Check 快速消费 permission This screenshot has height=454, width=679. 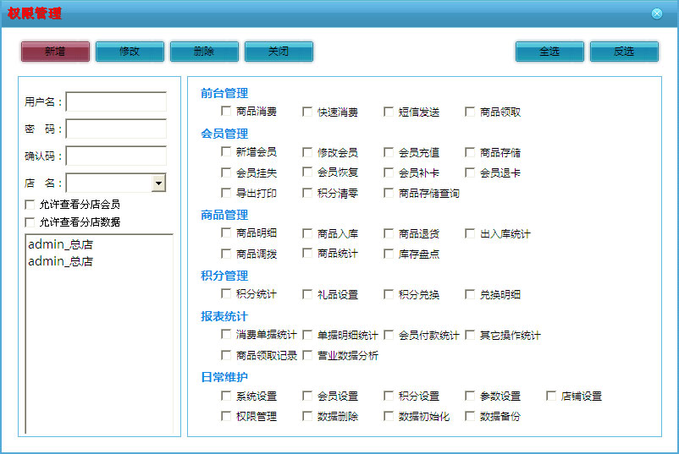307,112
